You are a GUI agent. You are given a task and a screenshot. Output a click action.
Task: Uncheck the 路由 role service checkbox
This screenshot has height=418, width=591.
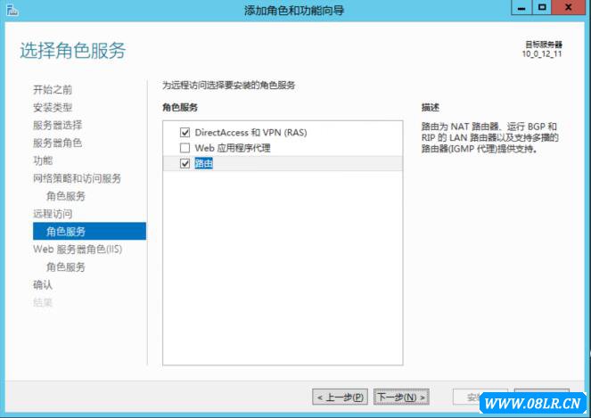click(x=185, y=164)
